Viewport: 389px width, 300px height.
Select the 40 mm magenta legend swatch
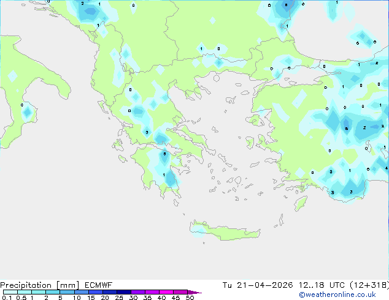(166, 292)
